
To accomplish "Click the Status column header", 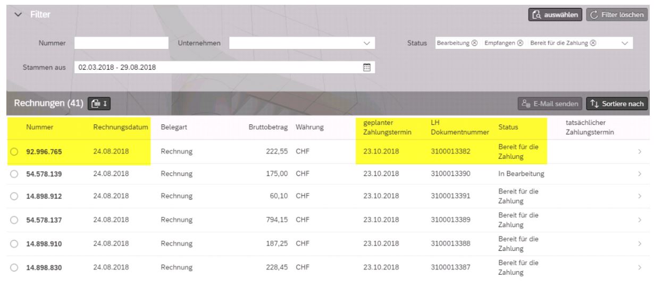I will (508, 128).
